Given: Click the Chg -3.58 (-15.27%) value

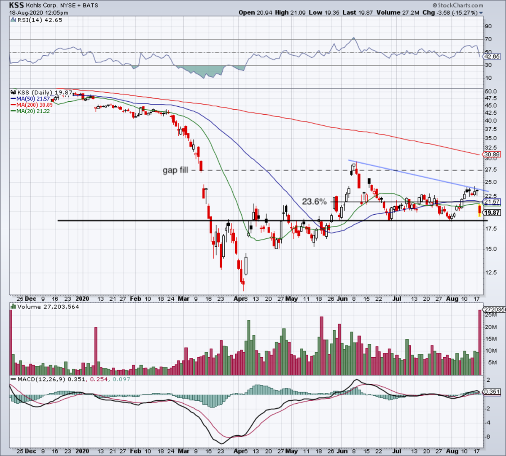Looking at the screenshot, I should click(x=450, y=13).
